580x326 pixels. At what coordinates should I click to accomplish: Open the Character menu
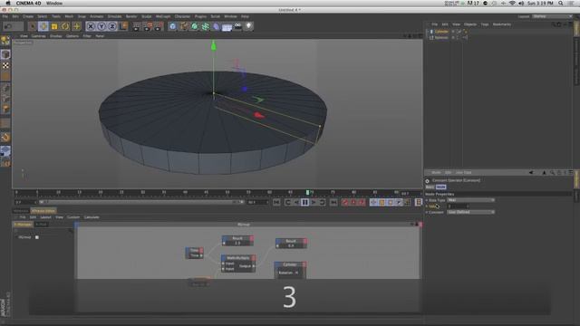(x=182, y=16)
